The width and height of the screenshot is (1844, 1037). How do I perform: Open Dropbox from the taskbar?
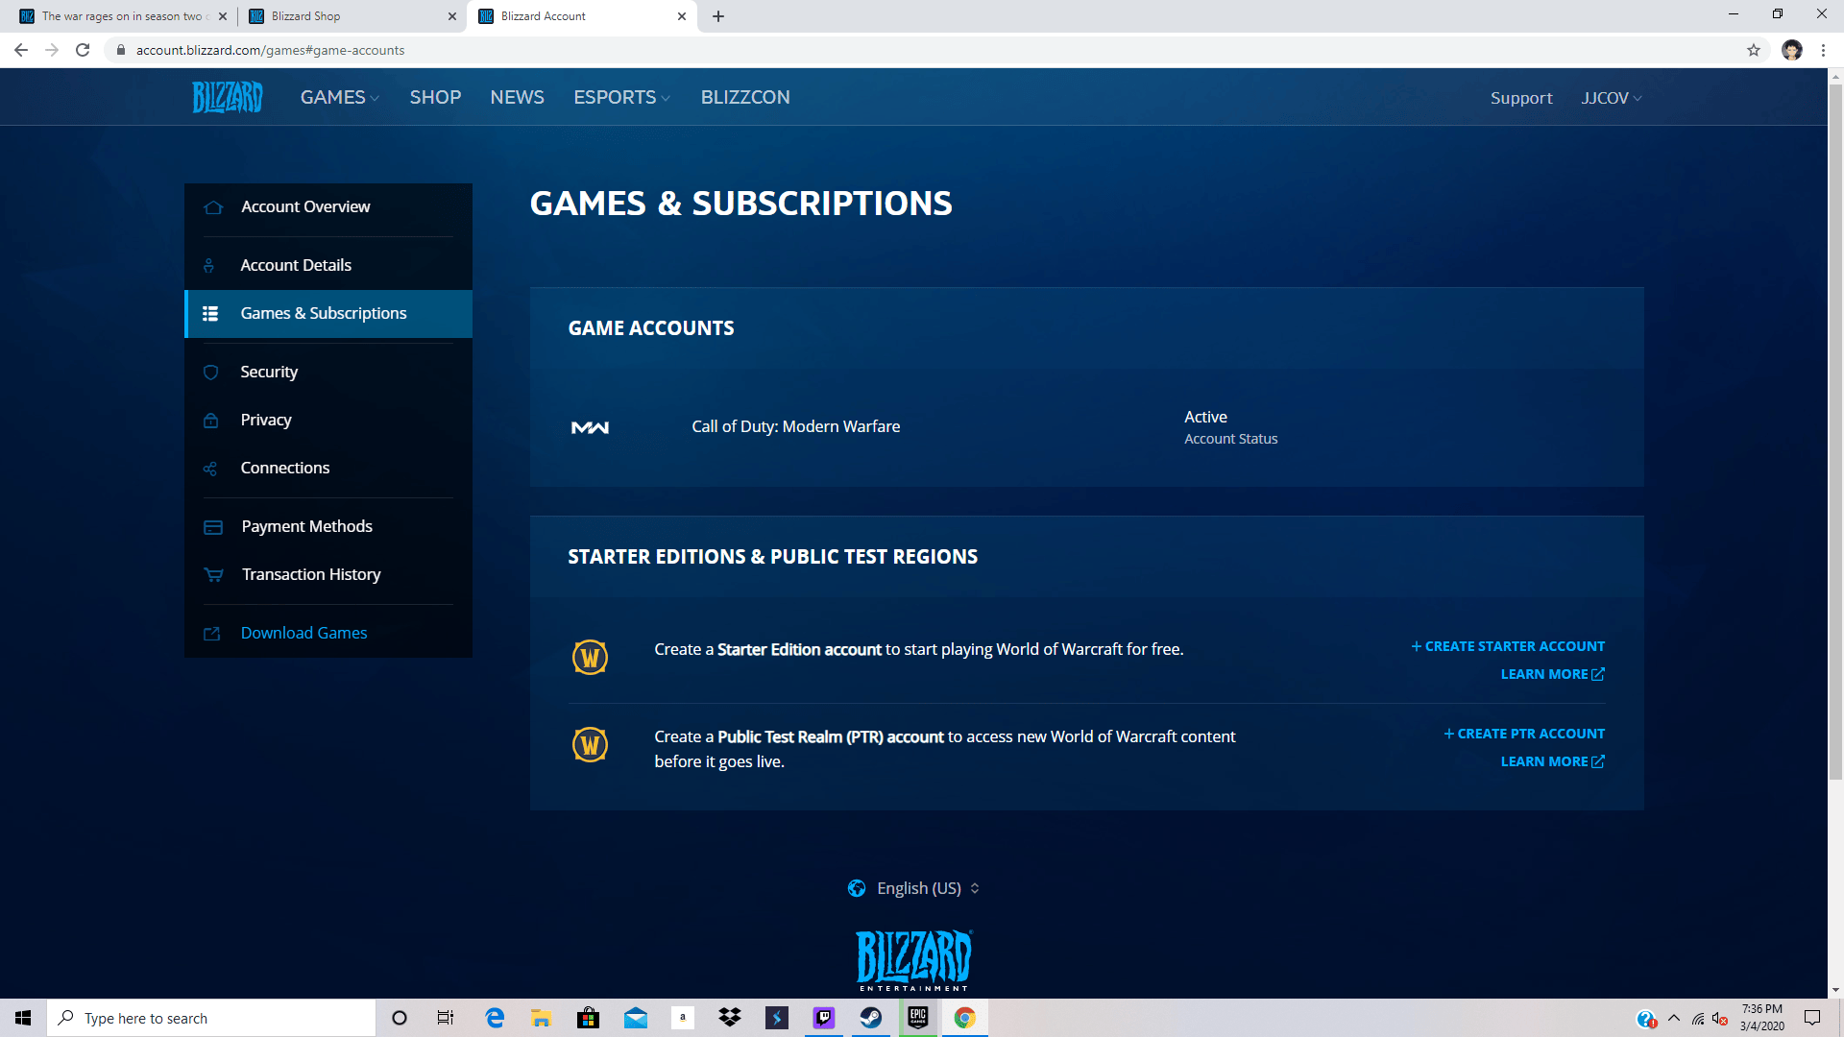click(730, 1018)
